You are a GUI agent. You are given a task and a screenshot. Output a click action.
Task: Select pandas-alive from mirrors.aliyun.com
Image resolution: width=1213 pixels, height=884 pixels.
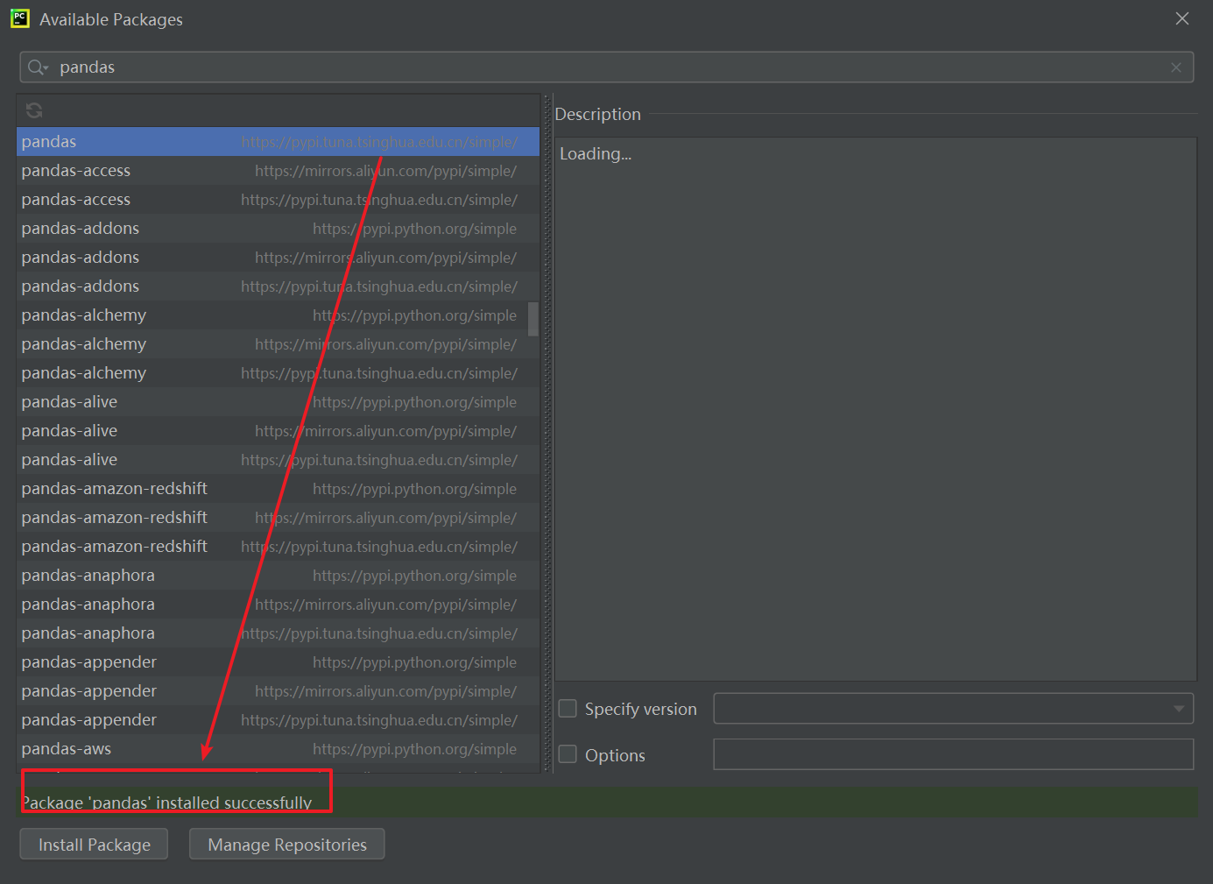[x=278, y=431]
